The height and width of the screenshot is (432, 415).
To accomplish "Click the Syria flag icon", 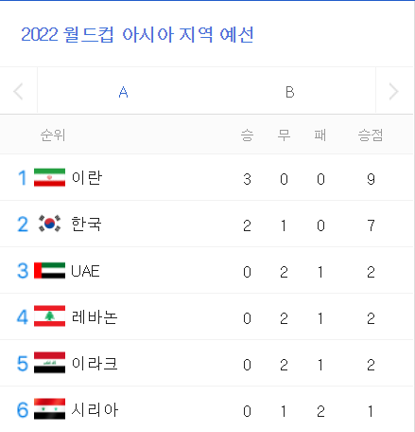I will (x=49, y=409).
